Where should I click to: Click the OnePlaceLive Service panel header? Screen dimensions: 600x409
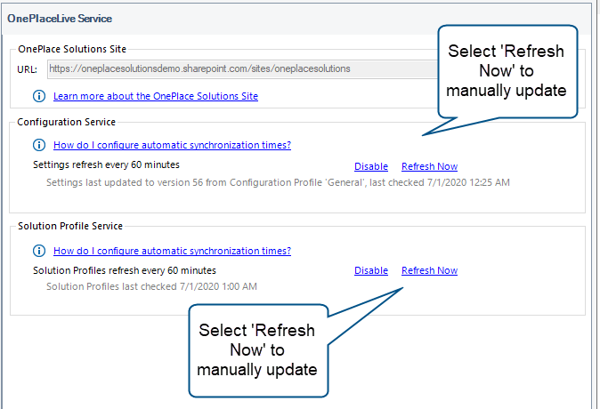coord(60,18)
